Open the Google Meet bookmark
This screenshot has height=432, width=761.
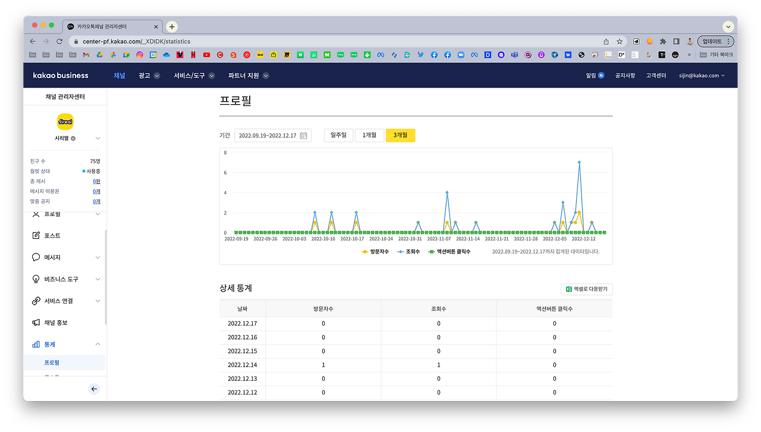[126, 55]
